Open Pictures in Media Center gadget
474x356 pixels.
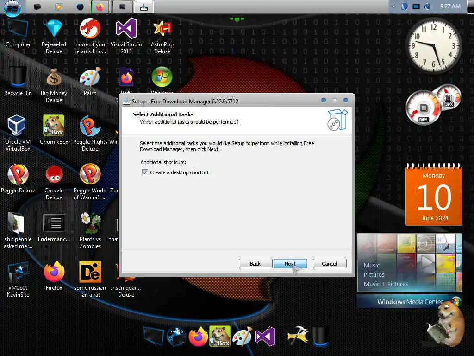374,274
